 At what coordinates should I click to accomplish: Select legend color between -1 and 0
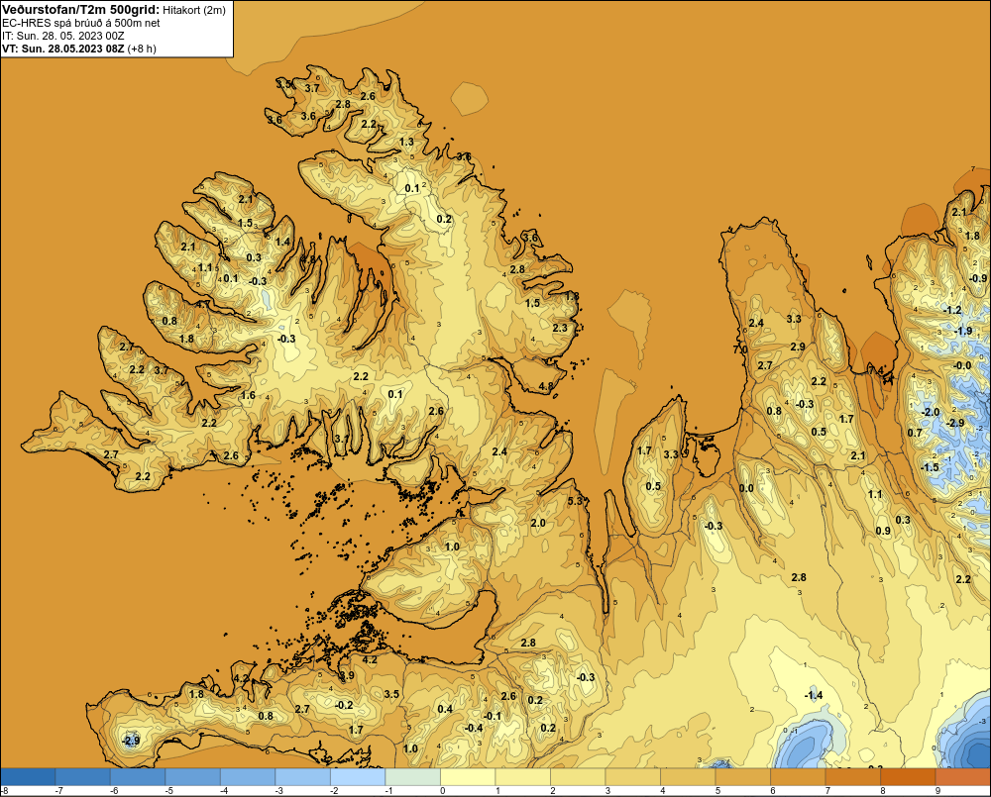pyautogui.click(x=412, y=776)
